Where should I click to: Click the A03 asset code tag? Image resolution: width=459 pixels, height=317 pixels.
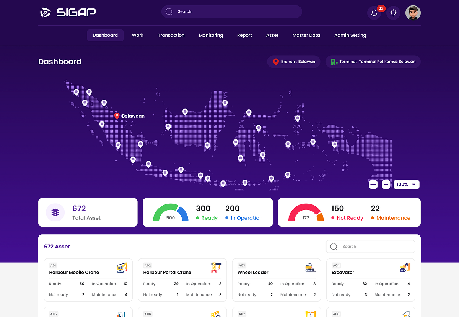click(242, 265)
